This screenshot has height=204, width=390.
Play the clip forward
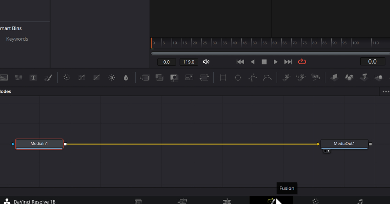(276, 62)
